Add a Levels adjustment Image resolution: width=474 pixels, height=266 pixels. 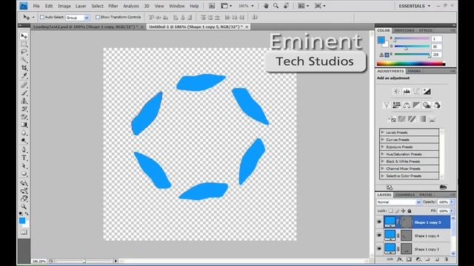(407, 92)
